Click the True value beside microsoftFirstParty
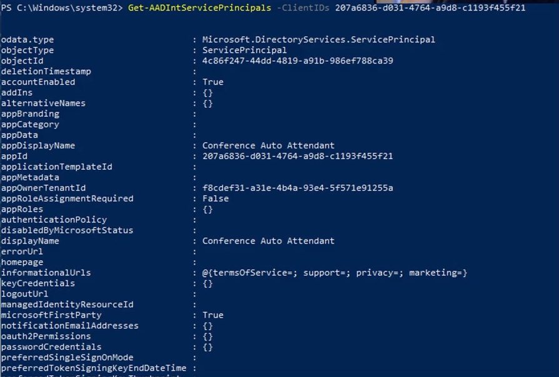This screenshot has height=377, width=559. click(x=212, y=315)
